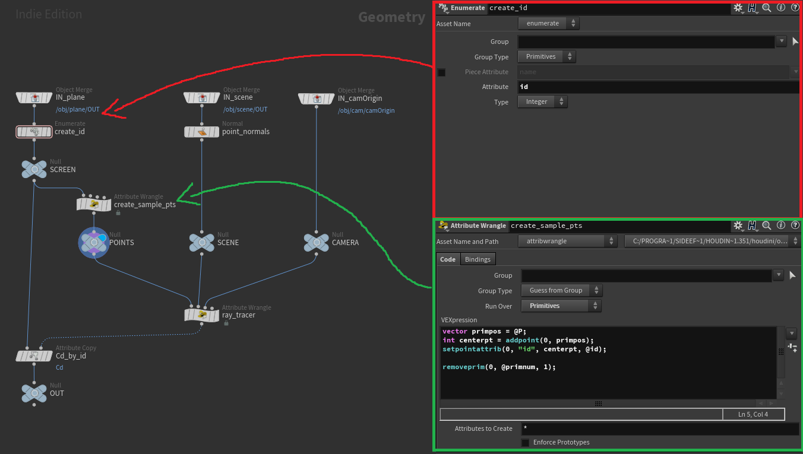
Task: Select the point_normals Normal node
Action: 202,132
